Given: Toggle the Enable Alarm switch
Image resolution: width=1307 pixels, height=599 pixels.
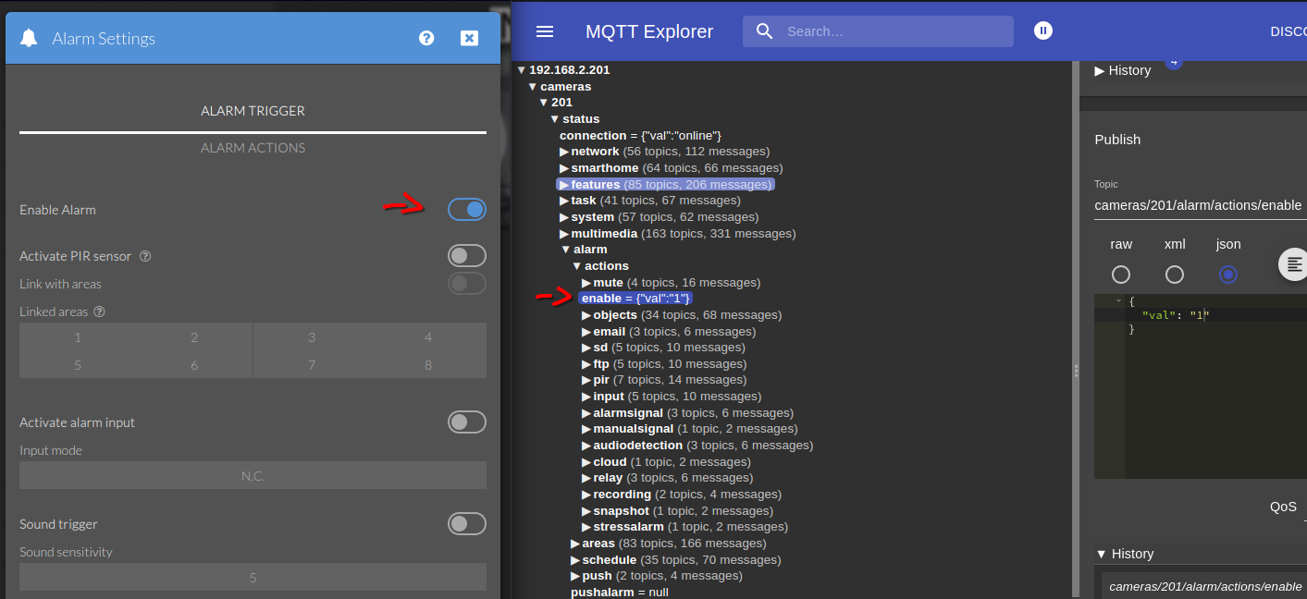Looking at the screenshot, I should (467, 210).
